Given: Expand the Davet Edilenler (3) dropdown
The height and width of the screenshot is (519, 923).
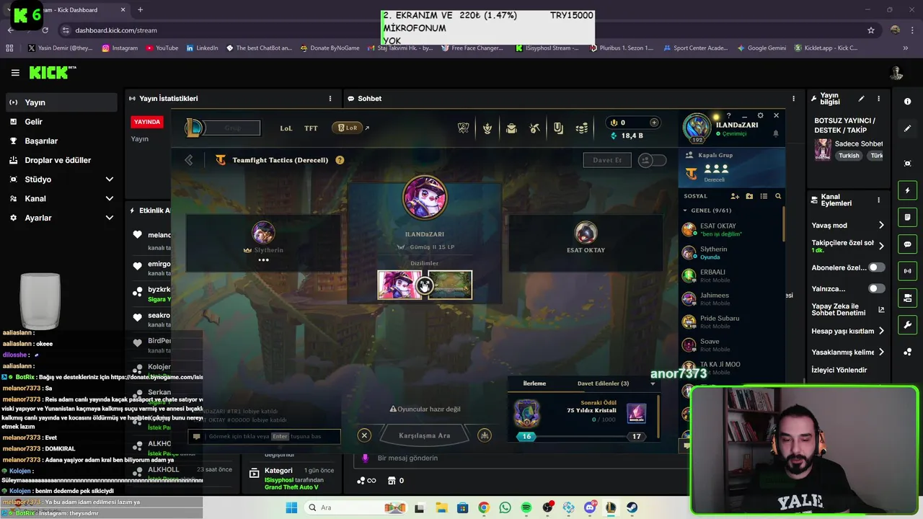Looking at the screenshot, I should 653,383.
